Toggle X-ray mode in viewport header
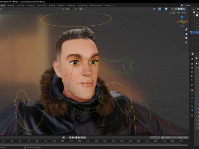 [x=172, y=9]
